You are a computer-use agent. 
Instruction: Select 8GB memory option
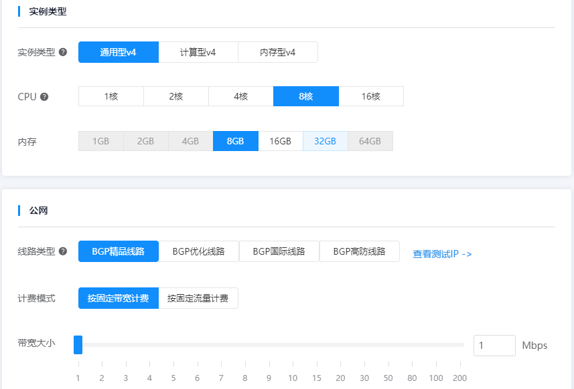[x=235, y=141]
